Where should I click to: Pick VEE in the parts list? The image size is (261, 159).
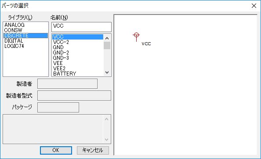78,63
